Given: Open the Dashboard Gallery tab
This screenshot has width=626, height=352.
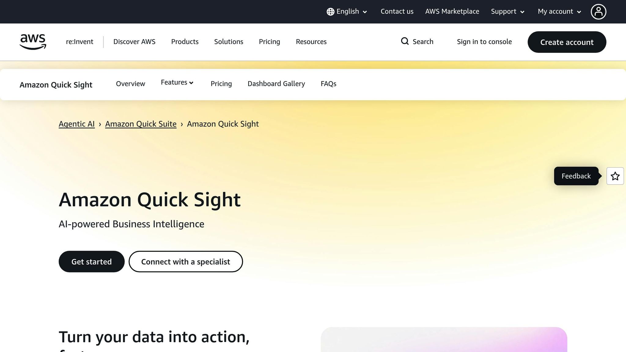Looking at the screenshot, I should (276, 84).
